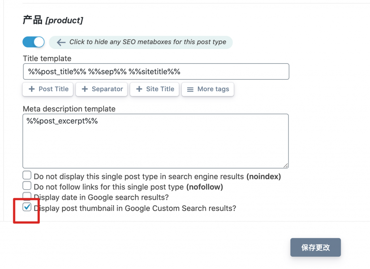The height and width of the screenshot is (269, 370).
Task: Click the 'Title template' field label
Action: (47, 58)
